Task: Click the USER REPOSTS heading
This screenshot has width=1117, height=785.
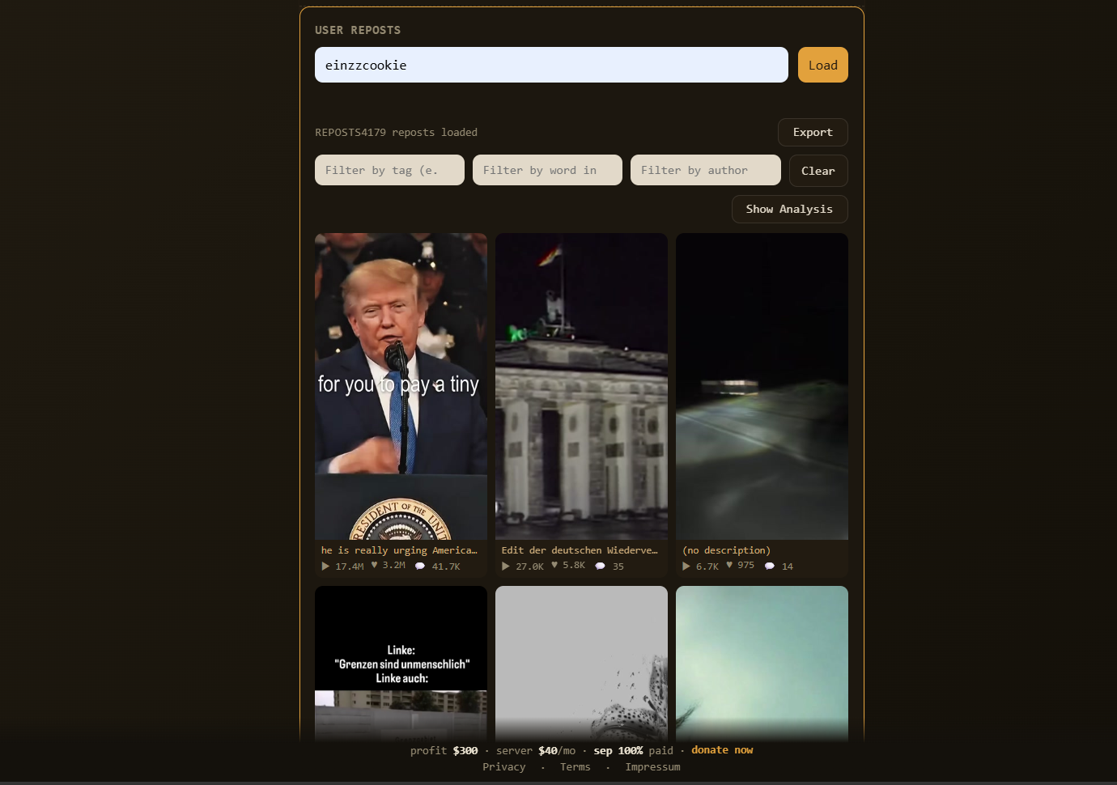Action: click(358, 30)
